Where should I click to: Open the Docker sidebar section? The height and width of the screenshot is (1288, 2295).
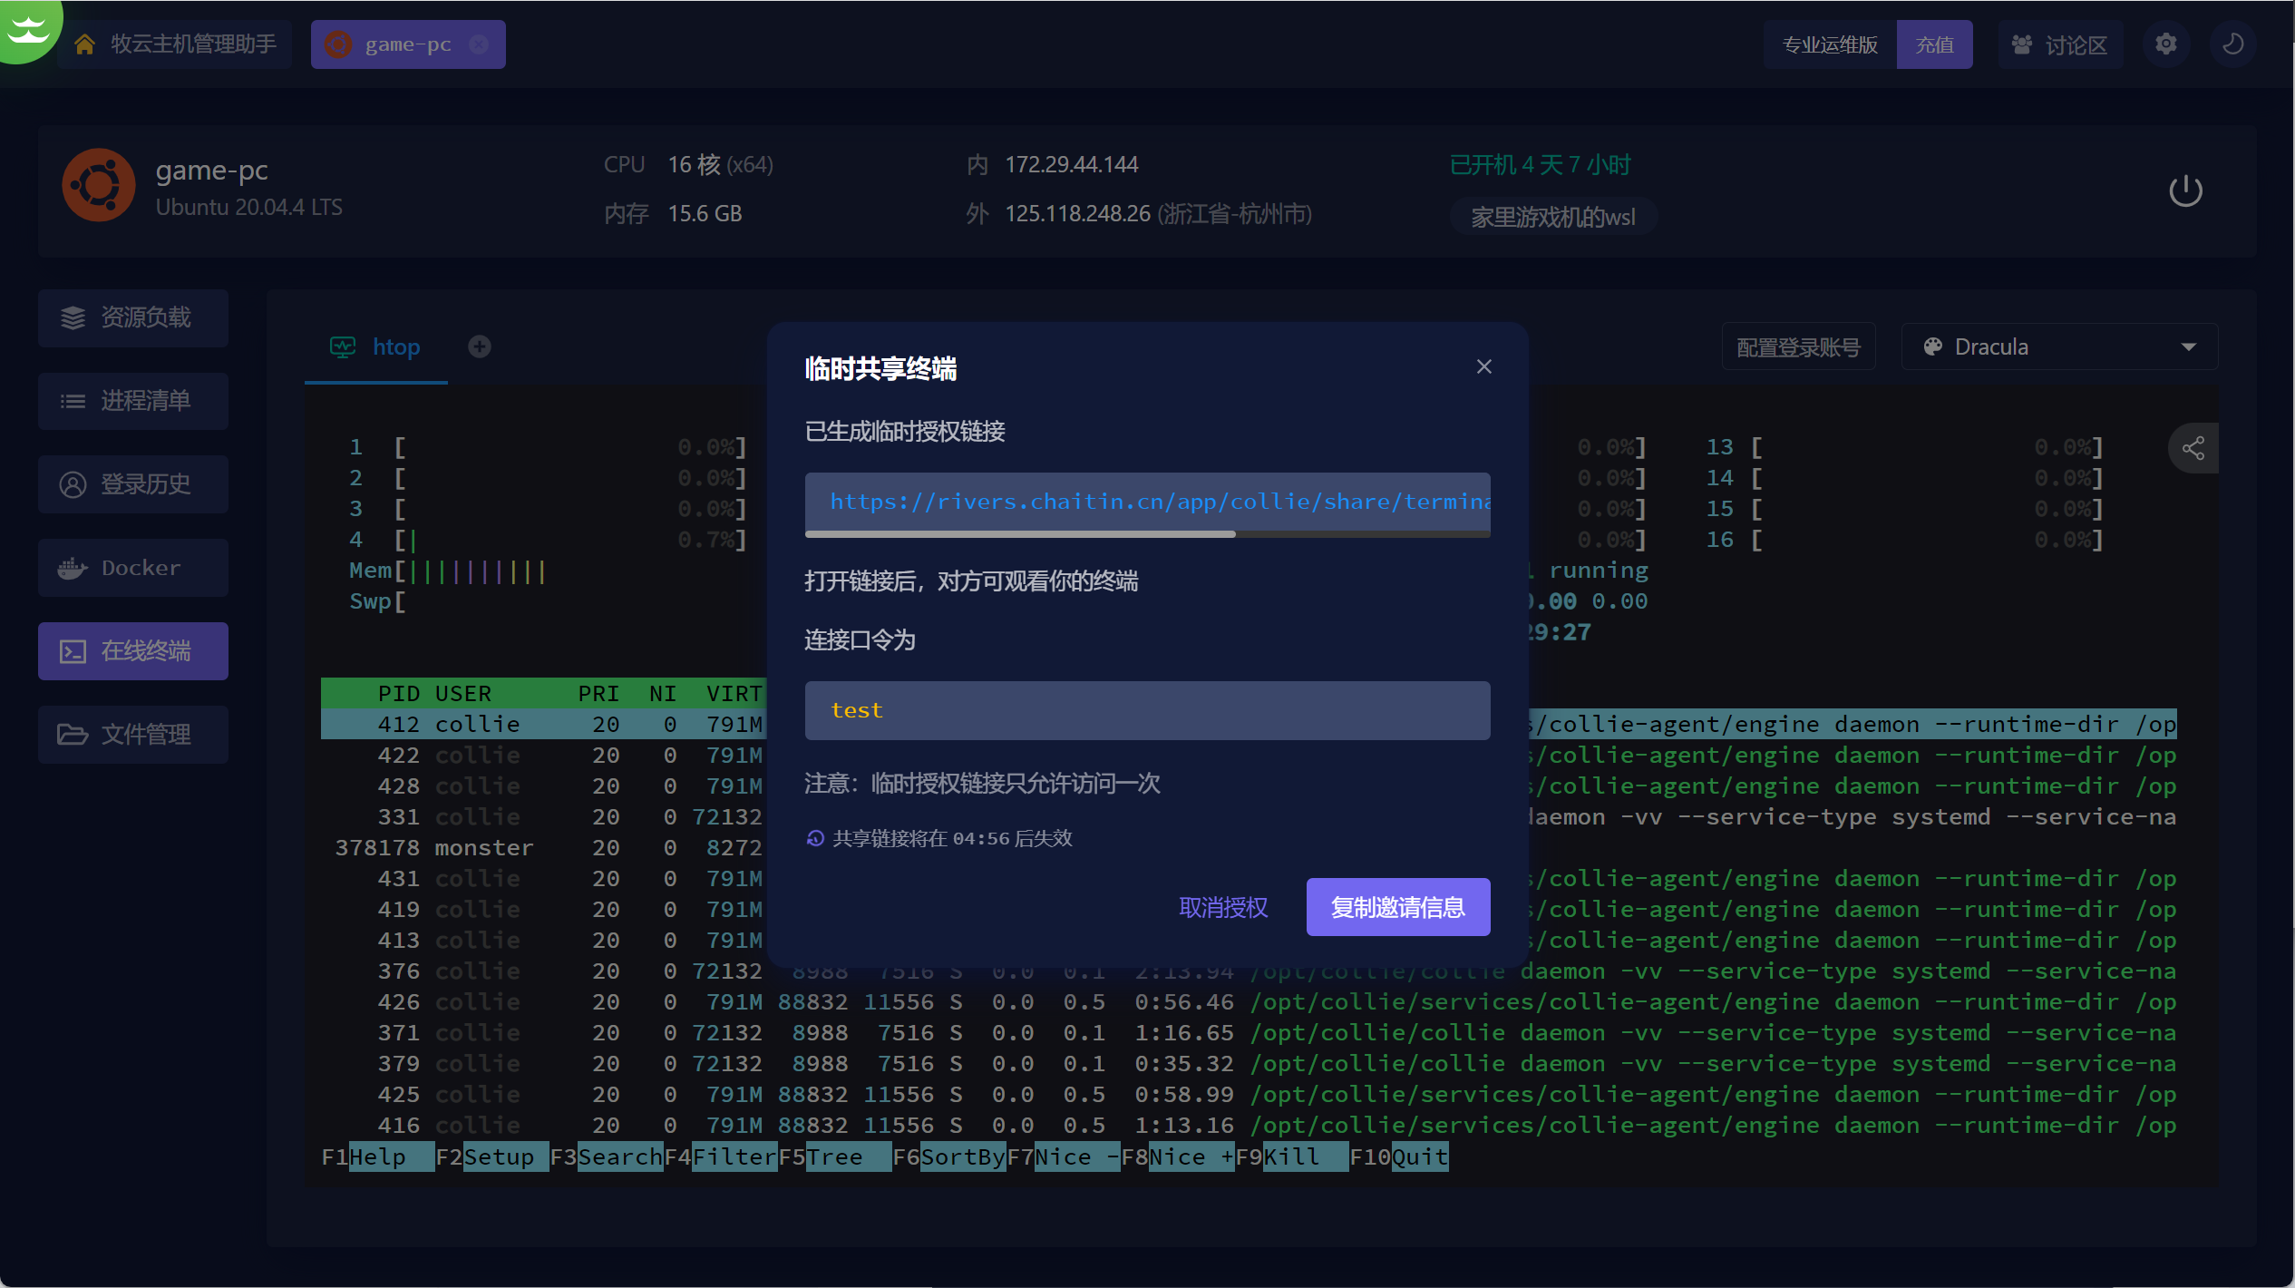click(133, 568)
